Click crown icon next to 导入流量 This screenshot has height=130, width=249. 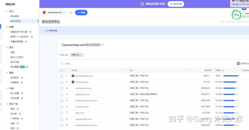[22, 93]
